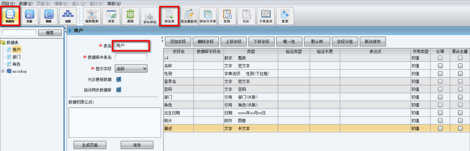Screen dimensions: 470x151
Task: Click the 下移字段 button
Action: 262,41
